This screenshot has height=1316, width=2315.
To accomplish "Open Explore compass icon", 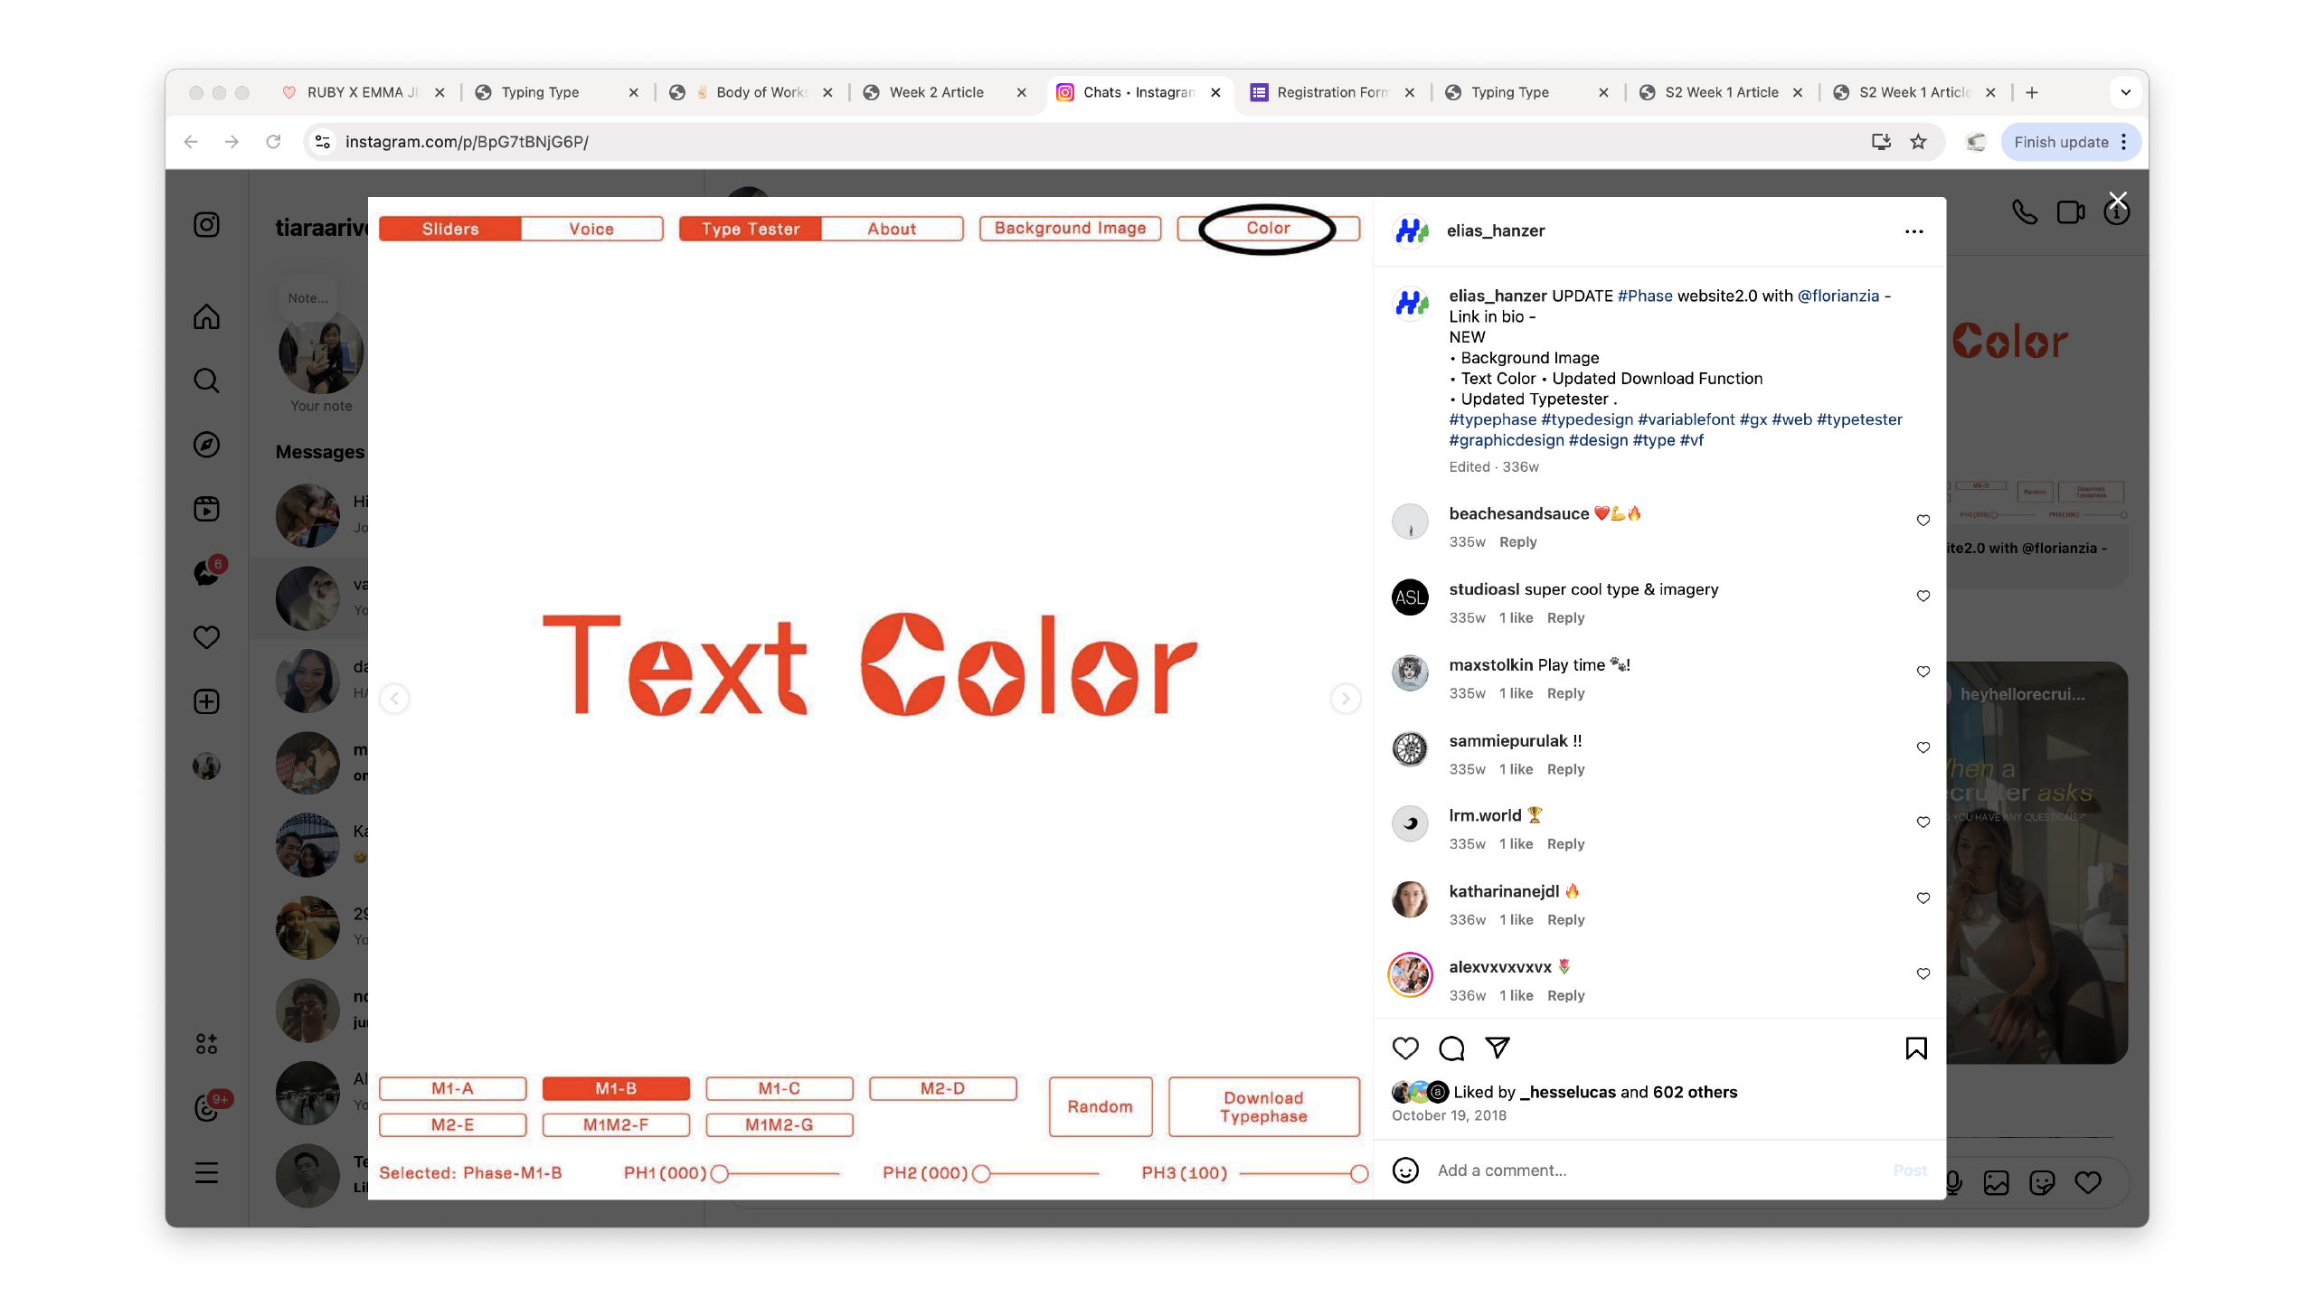I will tap(206, 445).
